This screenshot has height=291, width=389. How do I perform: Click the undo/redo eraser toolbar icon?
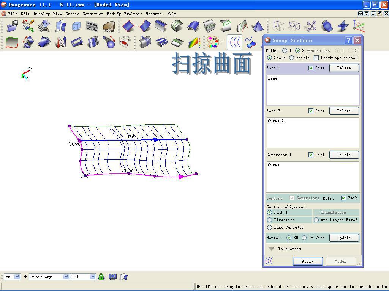pos(28,26)
